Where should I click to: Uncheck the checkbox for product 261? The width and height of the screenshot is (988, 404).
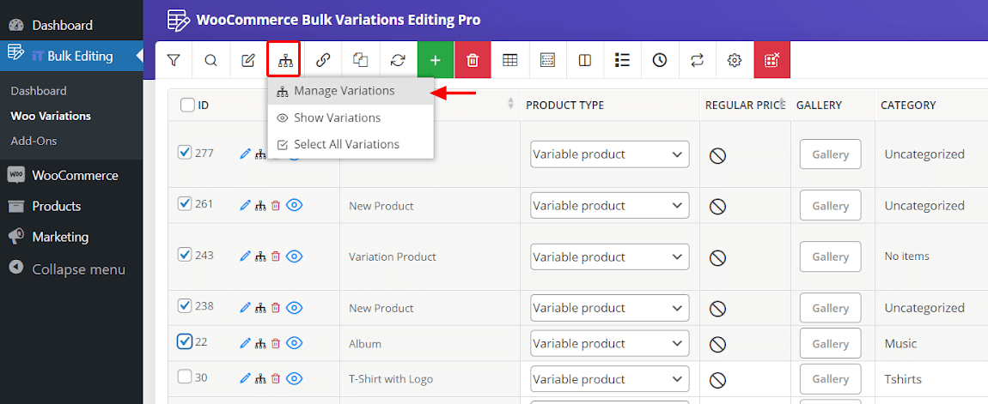tap(185, 204)
